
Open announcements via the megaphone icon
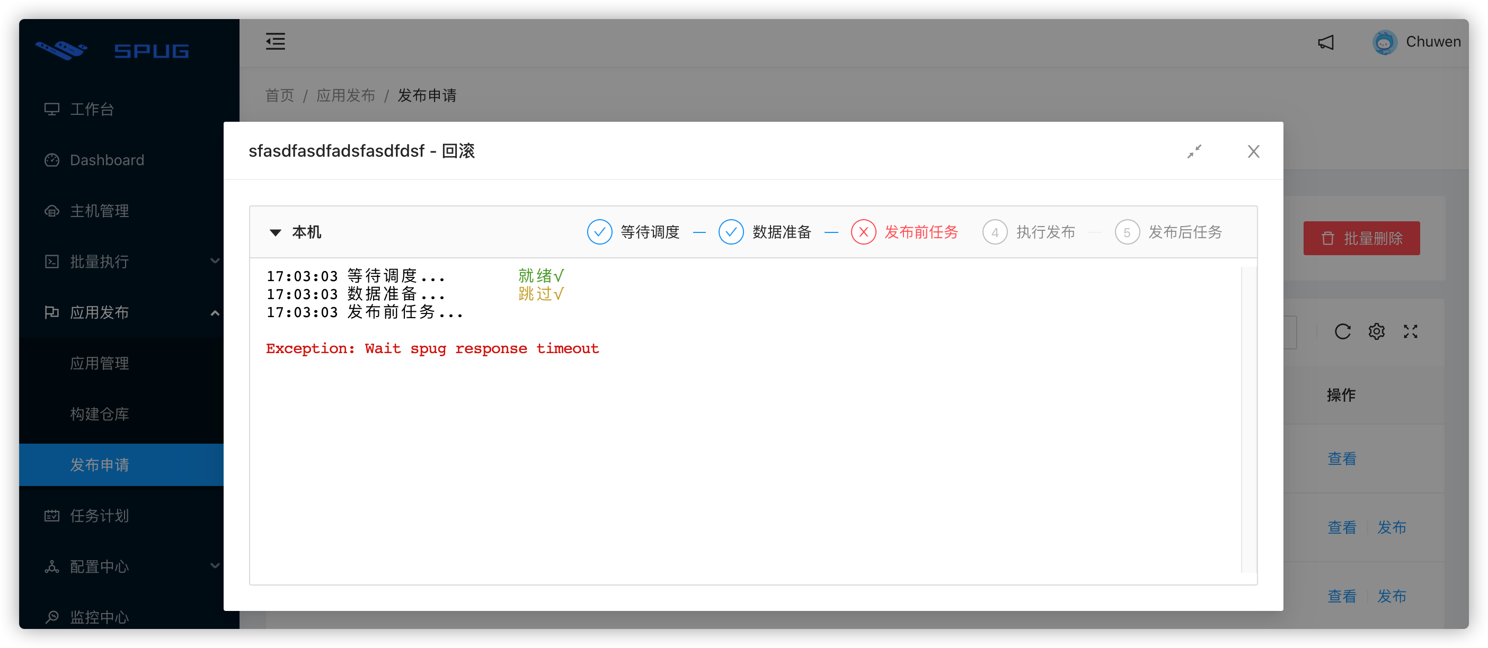pos(1326,41)
